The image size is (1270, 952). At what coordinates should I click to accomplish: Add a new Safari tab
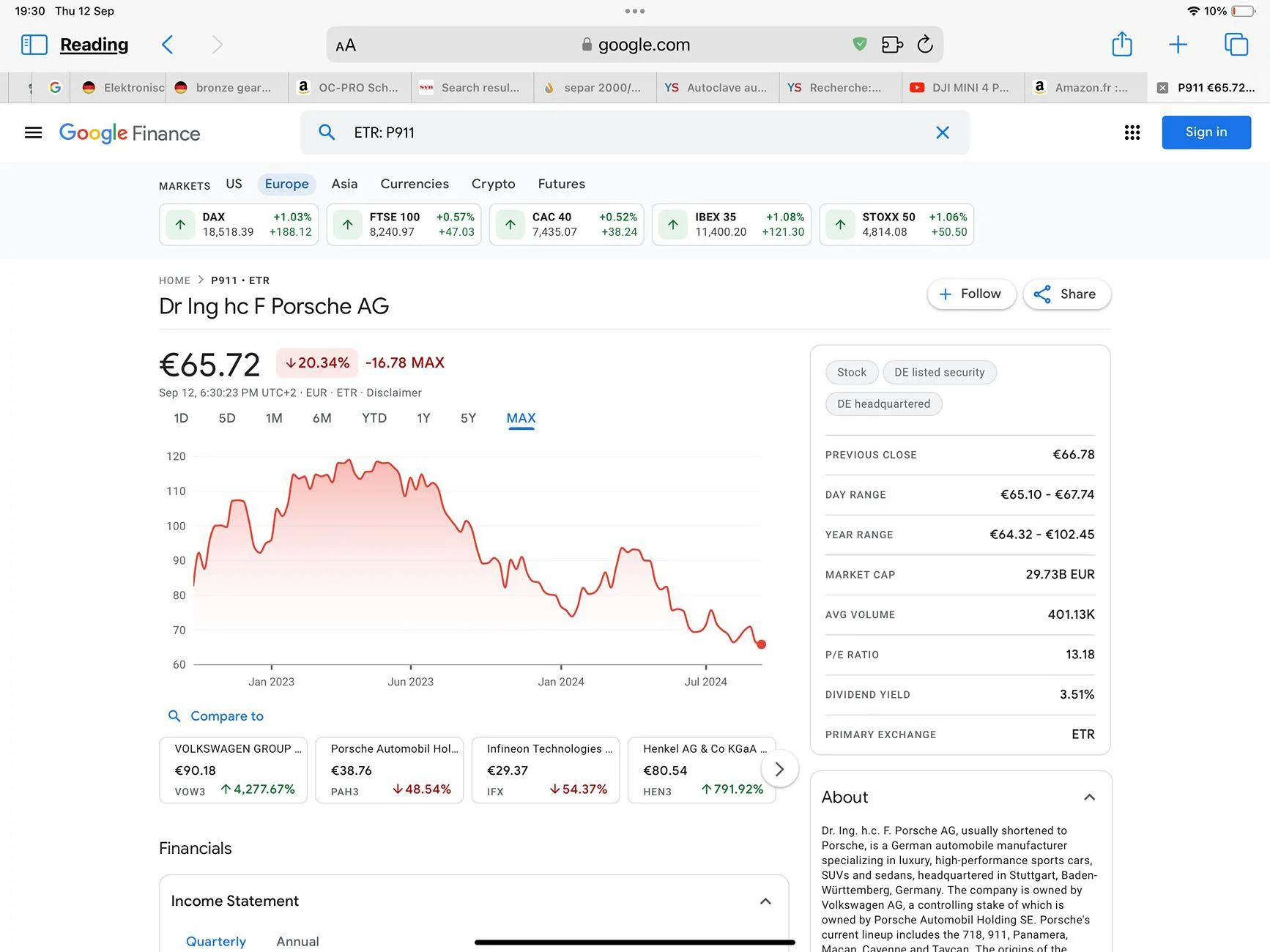pyautogui.click(x=1178, y=45)
